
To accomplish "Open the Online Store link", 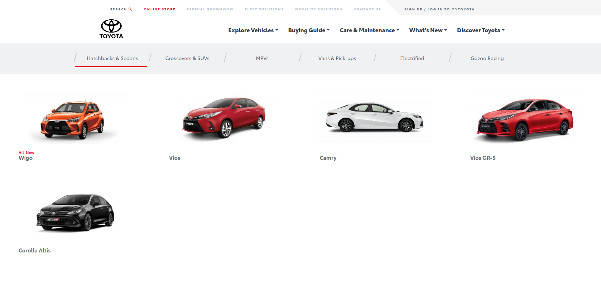I will click(x=159, y=9).
